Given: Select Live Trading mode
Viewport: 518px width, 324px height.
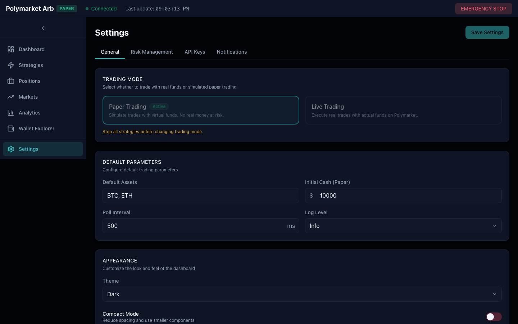Looking at the screenshot, I should (403, 110).
